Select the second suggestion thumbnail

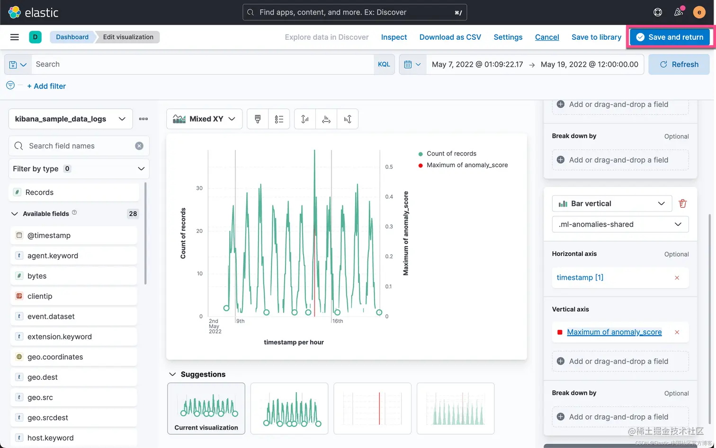coord(289,409)
